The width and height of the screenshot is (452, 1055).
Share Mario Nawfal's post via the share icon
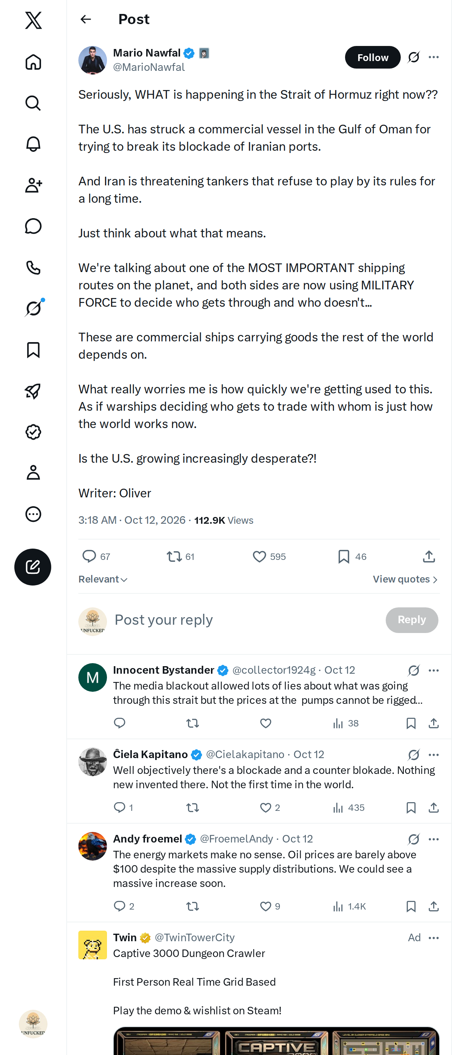click(x=429, y=556)
